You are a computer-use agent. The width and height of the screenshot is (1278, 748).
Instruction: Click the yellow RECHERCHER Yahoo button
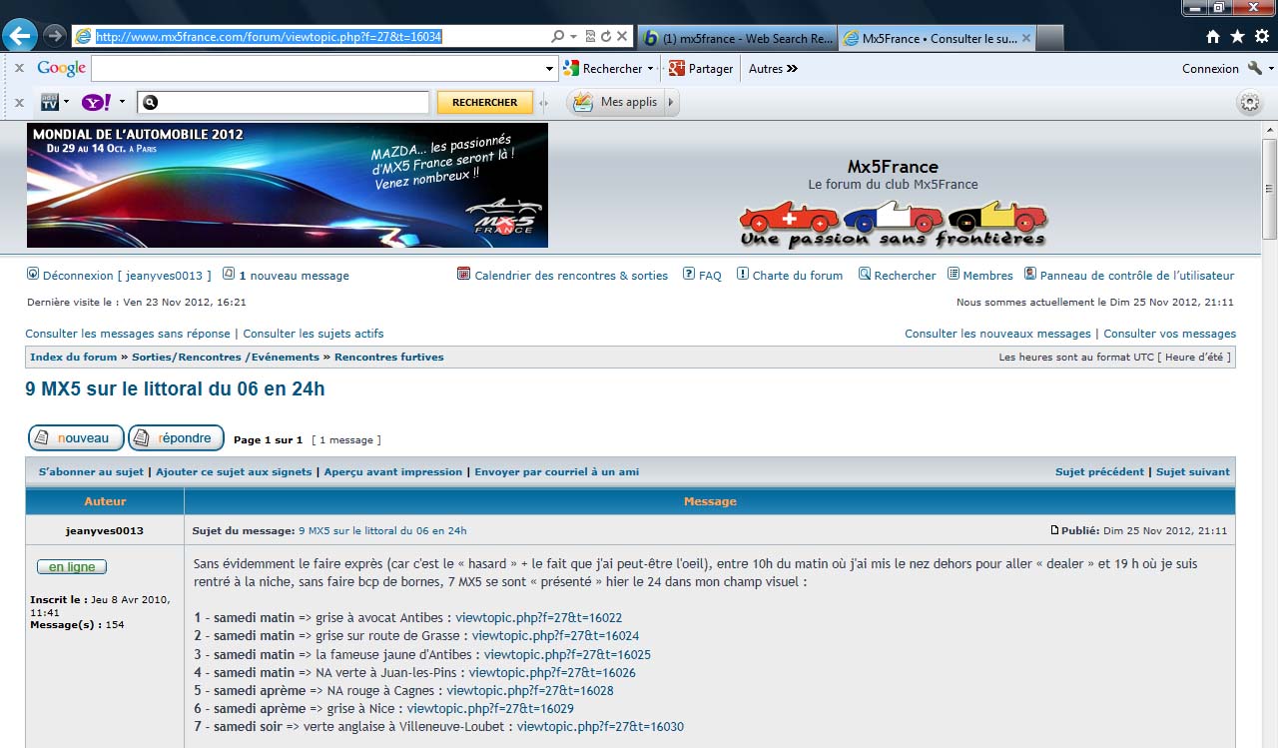[485, 102]
